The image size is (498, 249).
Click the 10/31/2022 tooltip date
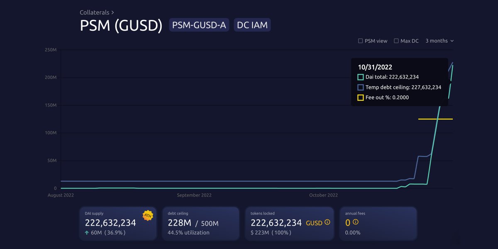tap(375, 67)
